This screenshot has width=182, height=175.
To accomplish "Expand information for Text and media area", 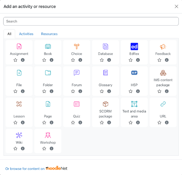I will (138, 122).
